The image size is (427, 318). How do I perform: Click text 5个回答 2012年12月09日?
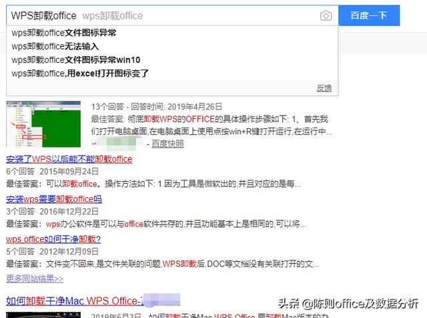click(x=52, y=251)
